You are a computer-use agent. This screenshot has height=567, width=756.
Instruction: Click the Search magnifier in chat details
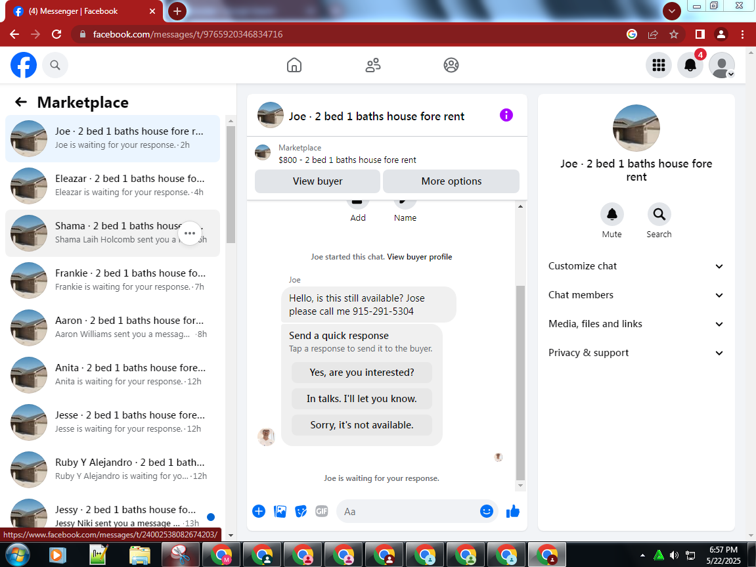click(x=659, y=214)
